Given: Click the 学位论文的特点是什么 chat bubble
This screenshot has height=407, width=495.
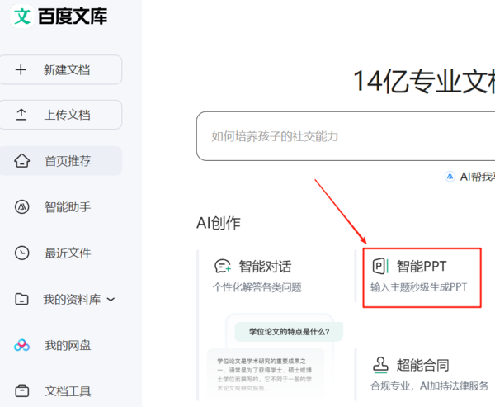Looking at the screenshot, I should click(x=289, y=332).
